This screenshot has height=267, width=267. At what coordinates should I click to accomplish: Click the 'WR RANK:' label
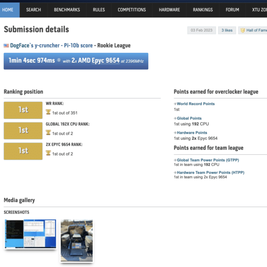click(x=55, y=104)
